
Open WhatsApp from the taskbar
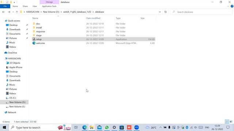[x=107, y=127]
